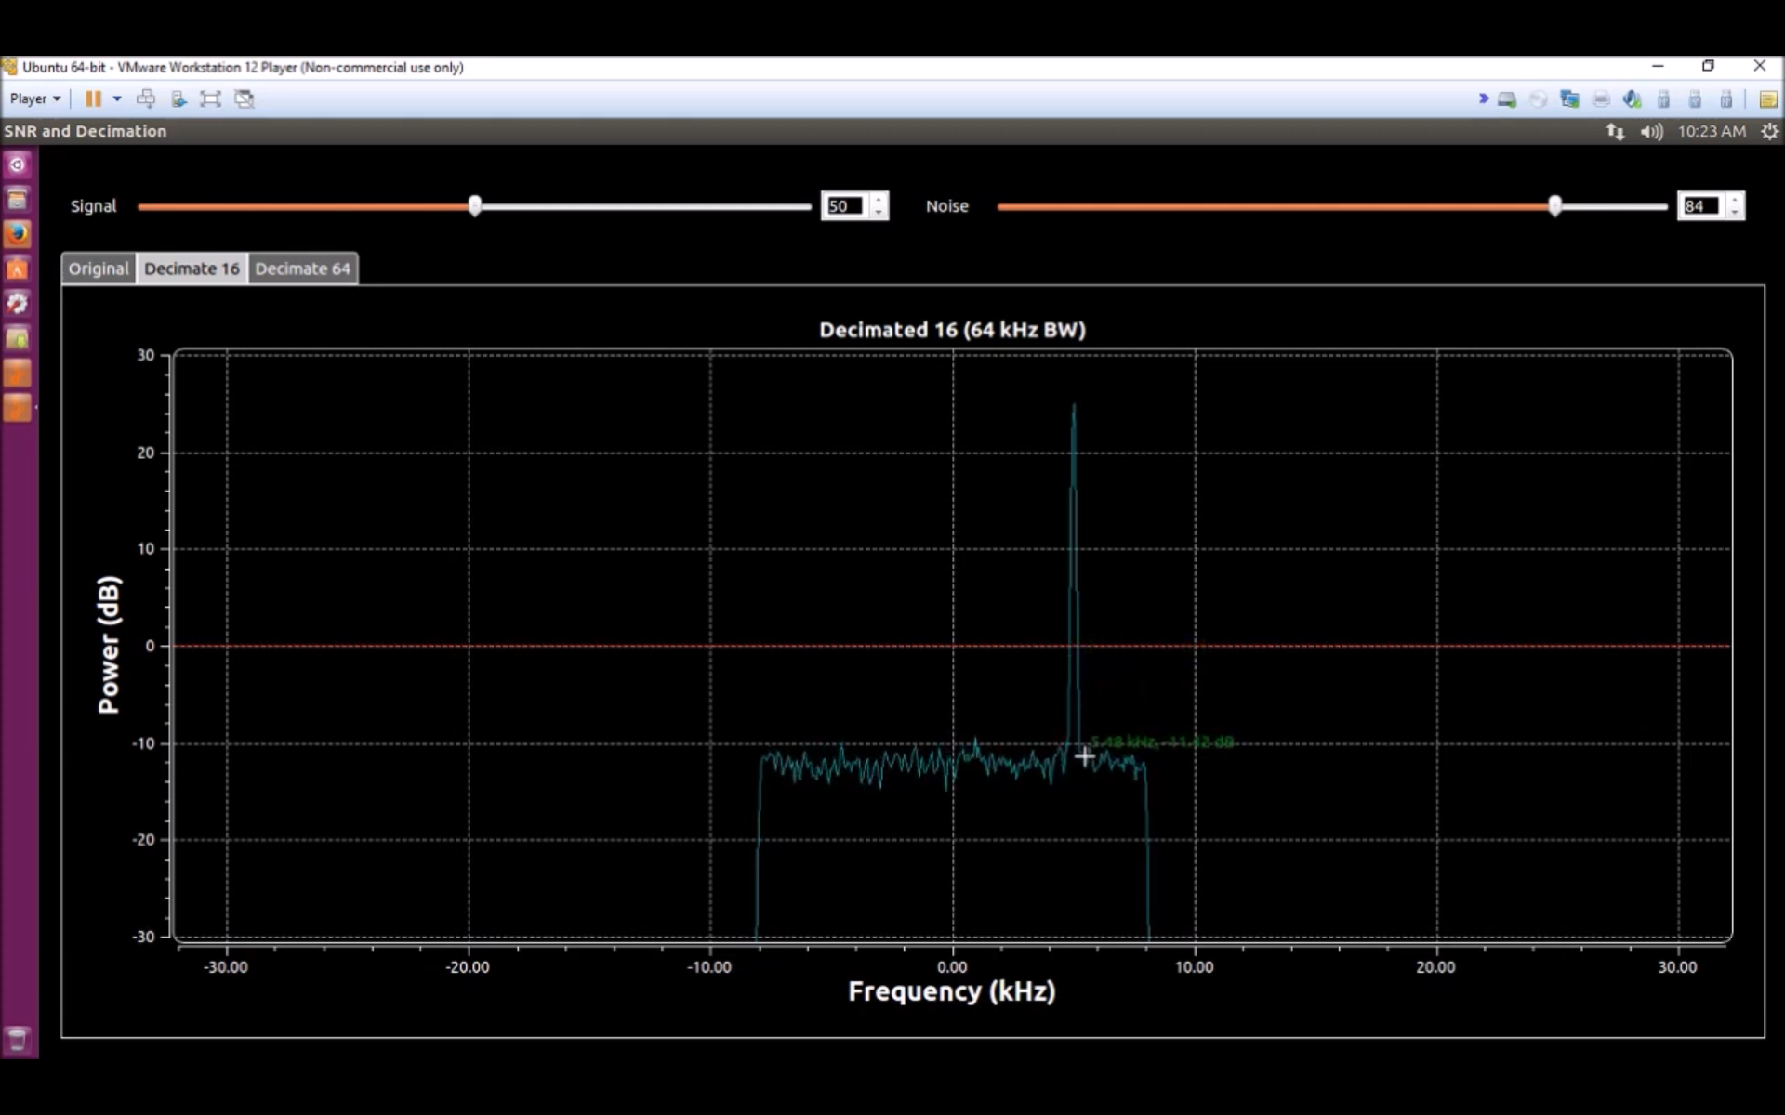The height and width of the screenshot is (1115, 1785).
Task: Switch to the Decimate 64 tab
Action: (x=303, y=269)
